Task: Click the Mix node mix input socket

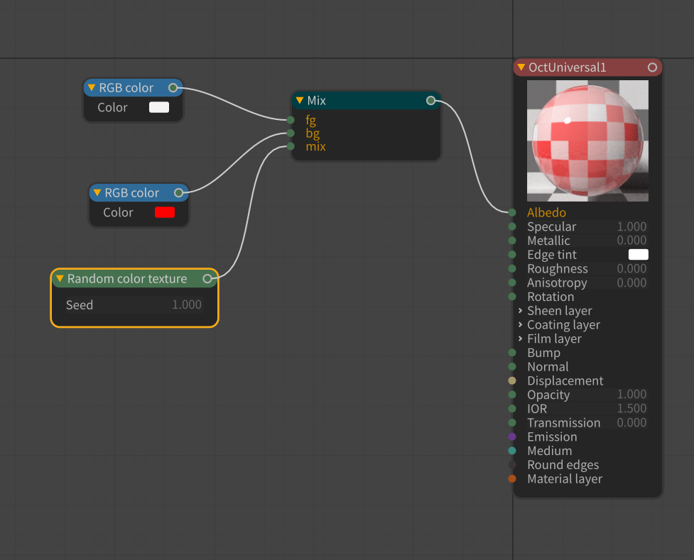Action: (291, 146)
